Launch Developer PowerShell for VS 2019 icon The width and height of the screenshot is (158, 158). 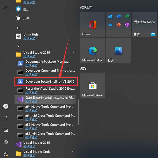[x=20, y=81]
